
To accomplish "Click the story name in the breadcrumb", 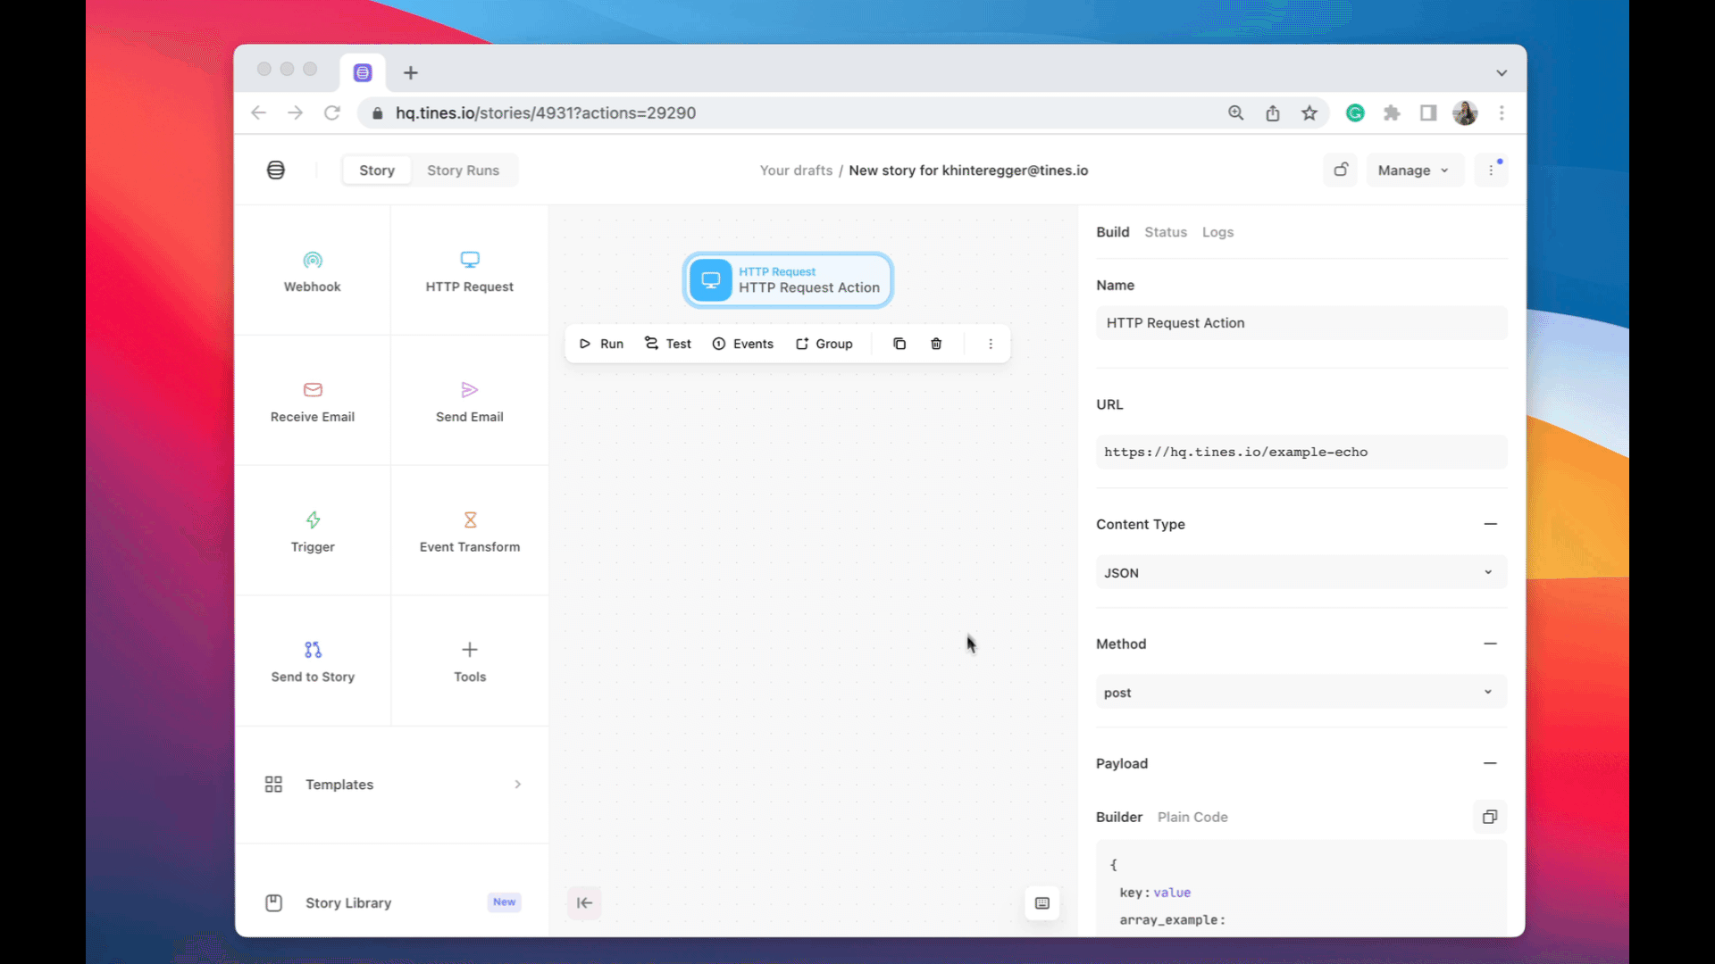I will [x=968, y=170].
